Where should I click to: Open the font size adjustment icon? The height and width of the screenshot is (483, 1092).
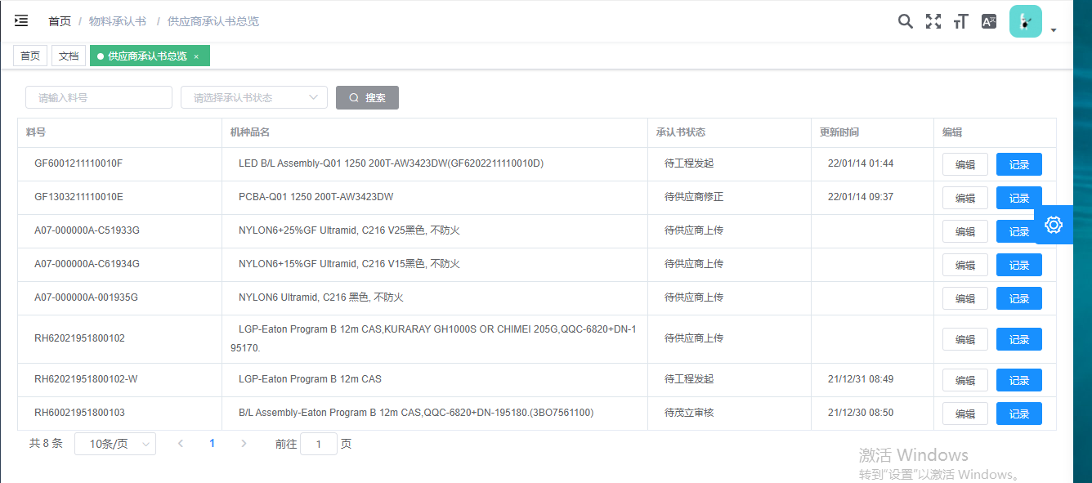tap(960, 21)
